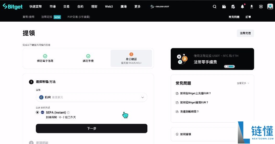Click the SEPA logo badge
This screenshot has height=144, width=275.
tap(42, 112)
